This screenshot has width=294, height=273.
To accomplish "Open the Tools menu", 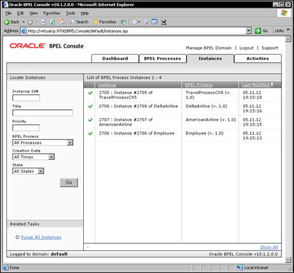I will pos(70,13).
